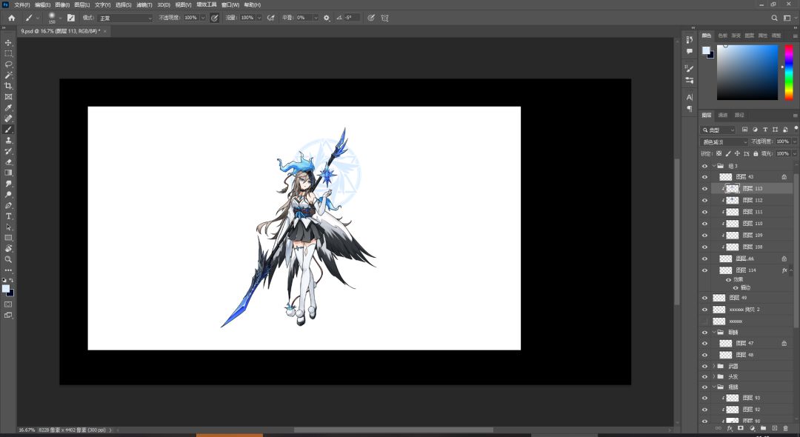Viewport: 800px width, 437px height.
Task: Select the Move tool
Action: pos(9,43)
